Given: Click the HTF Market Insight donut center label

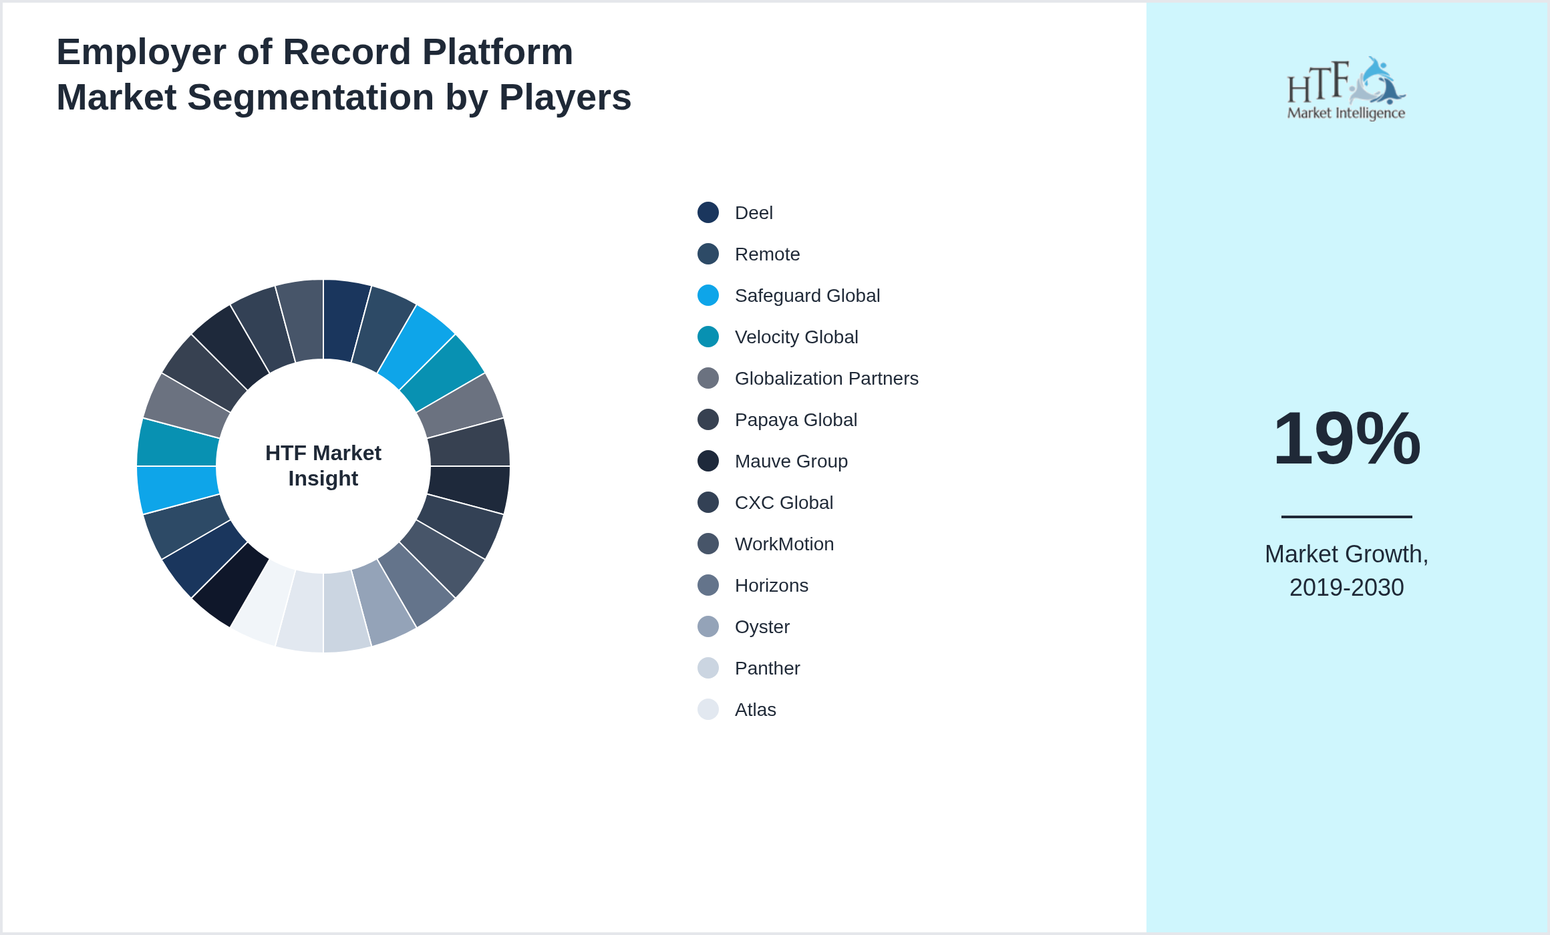Looking at the screenshot, I should (x=323, y=465).
